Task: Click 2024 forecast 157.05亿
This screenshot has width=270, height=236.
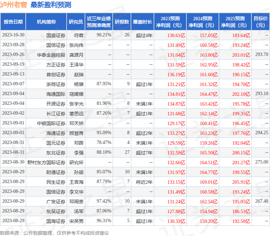Action: [x=209, y=35]
